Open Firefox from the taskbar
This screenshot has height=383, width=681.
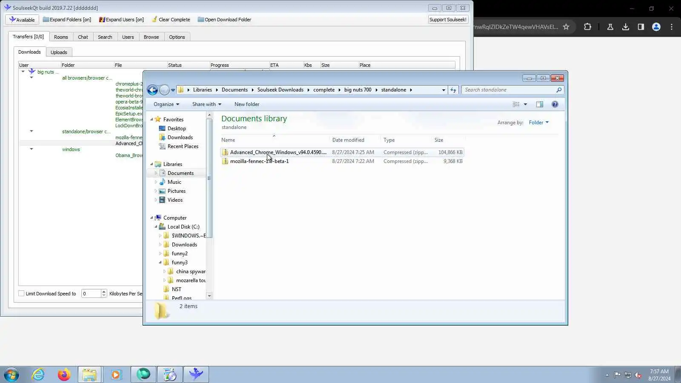pyautogui.click(x=64, y=374)
